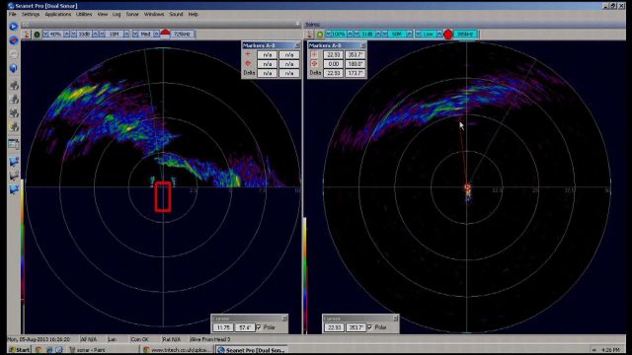
Task: Switch to the tritech.co.uk browser taskbar window
Action: (178, 350)
